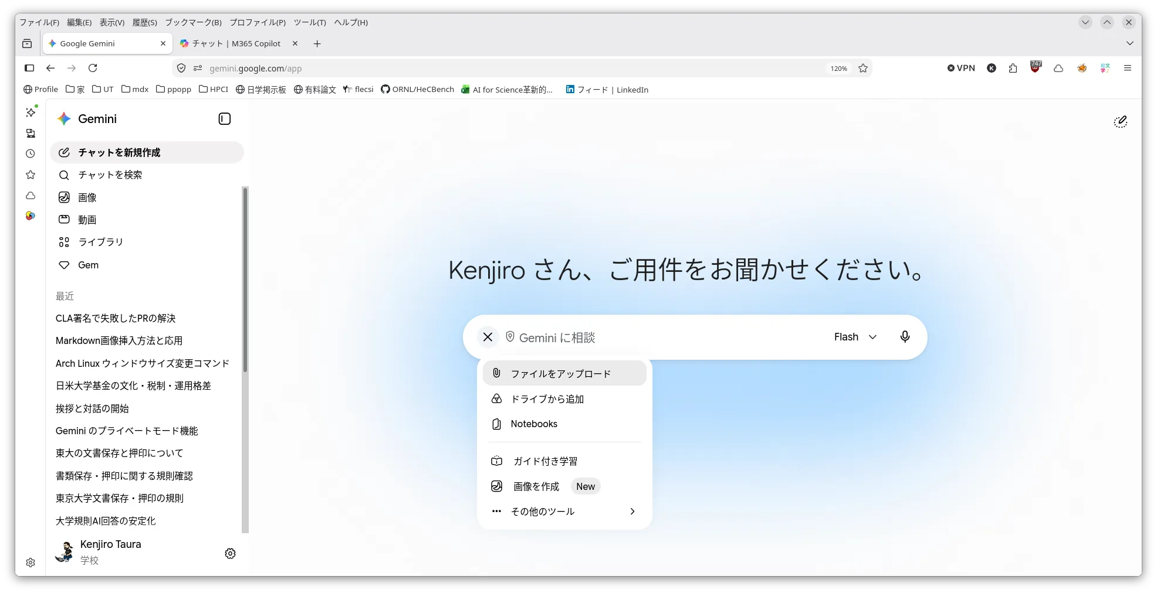Choose ドライブから追加 option
Image resolution: width=1157 pixels, height=593 pixels.
point(564,399)
